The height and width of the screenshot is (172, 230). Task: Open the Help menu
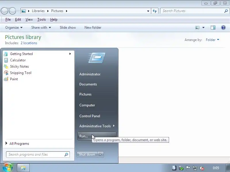(54, 19)
